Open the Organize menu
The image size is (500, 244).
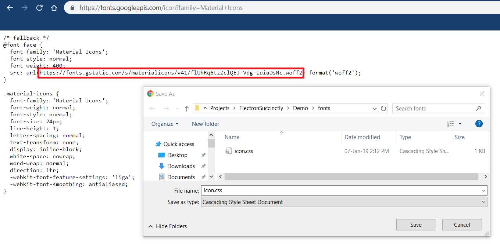pos(165,124)
